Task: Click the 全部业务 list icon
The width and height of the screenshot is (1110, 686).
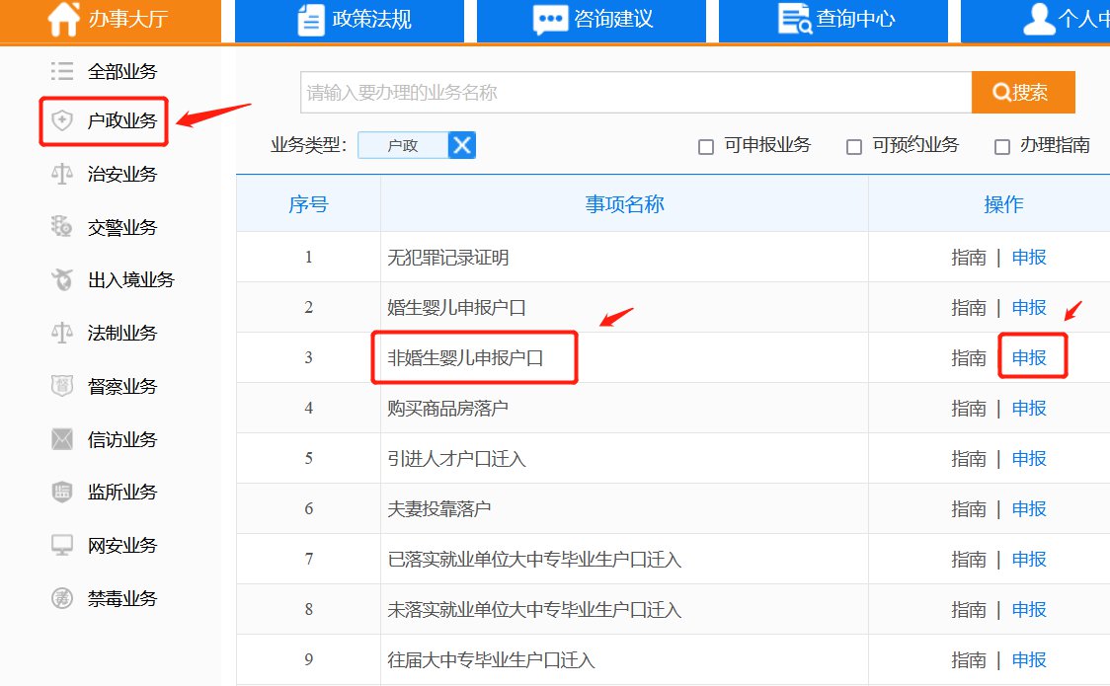Action: (62, 71)
